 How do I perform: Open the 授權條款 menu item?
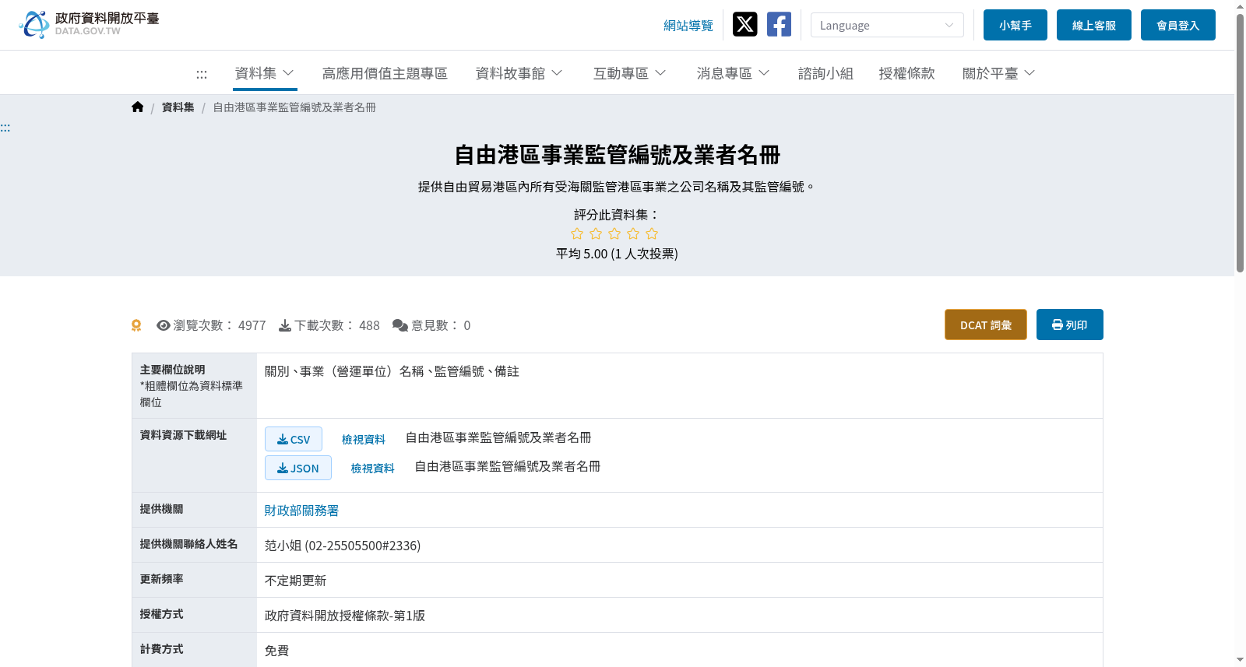[906, 73]
